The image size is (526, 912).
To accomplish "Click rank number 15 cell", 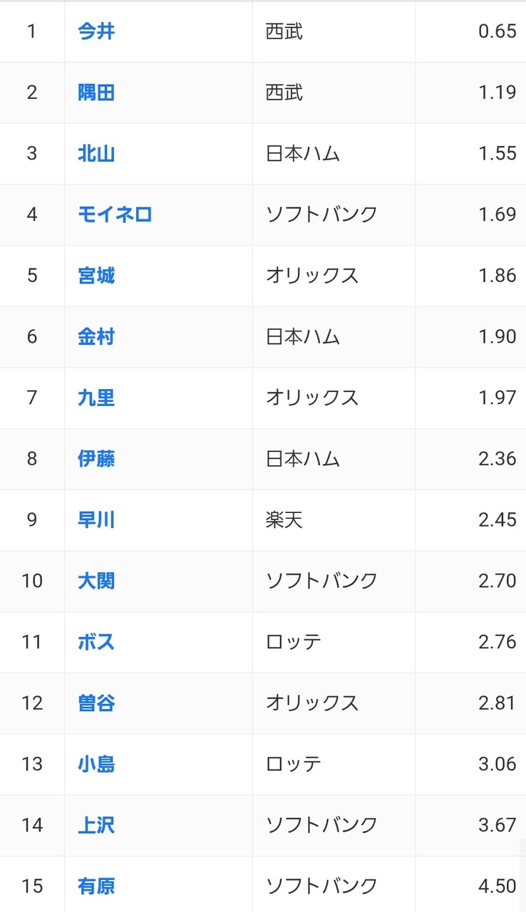I will click(x=32, y=886).
